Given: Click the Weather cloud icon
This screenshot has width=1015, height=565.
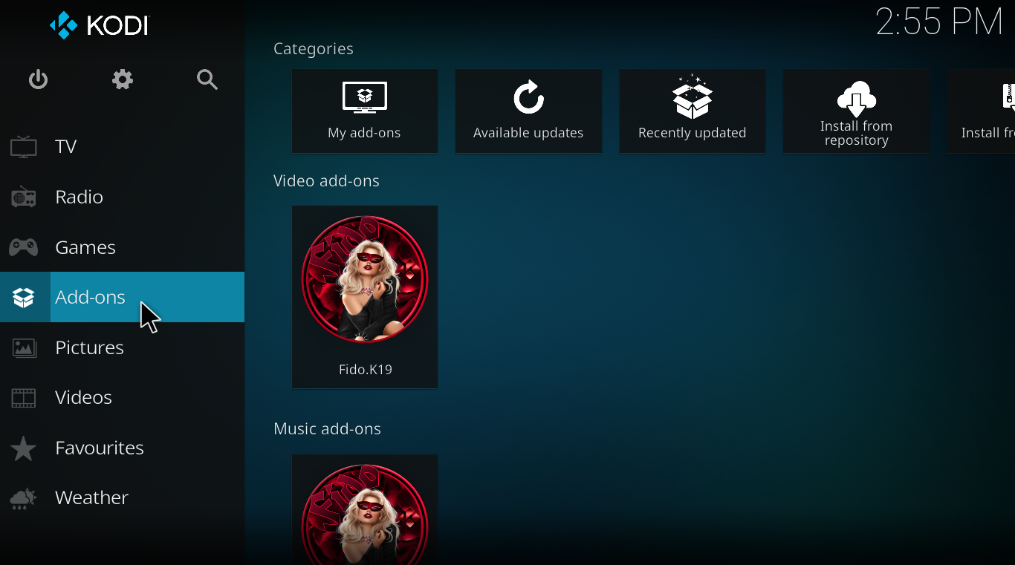Looking at the screenshot, I should click(x=24, y=497).
